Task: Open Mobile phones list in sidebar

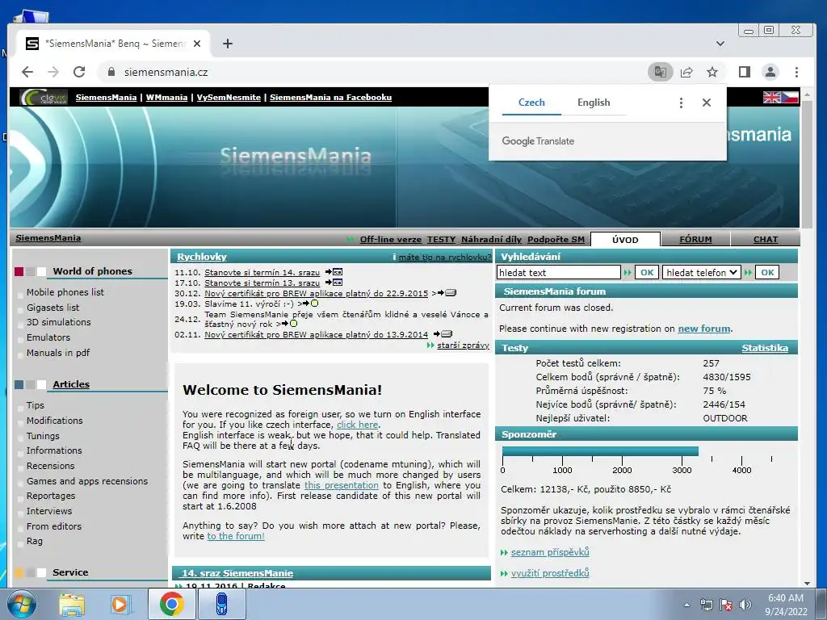Action: pos(65,292)
